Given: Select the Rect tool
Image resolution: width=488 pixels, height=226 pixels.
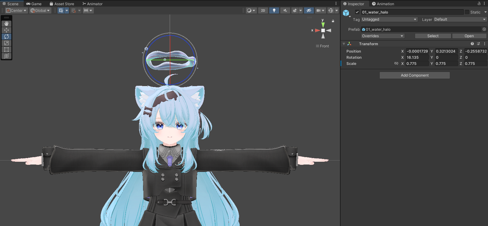Looking at the screenshot, I should (x=6, y=50).
